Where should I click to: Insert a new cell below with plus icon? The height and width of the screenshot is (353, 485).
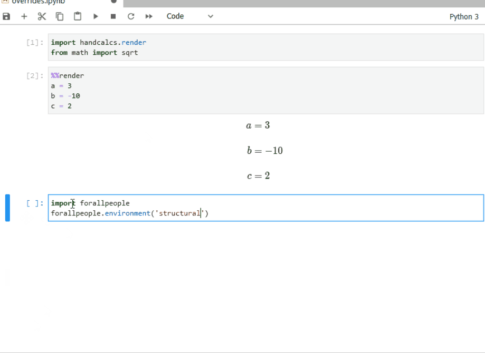24,16
